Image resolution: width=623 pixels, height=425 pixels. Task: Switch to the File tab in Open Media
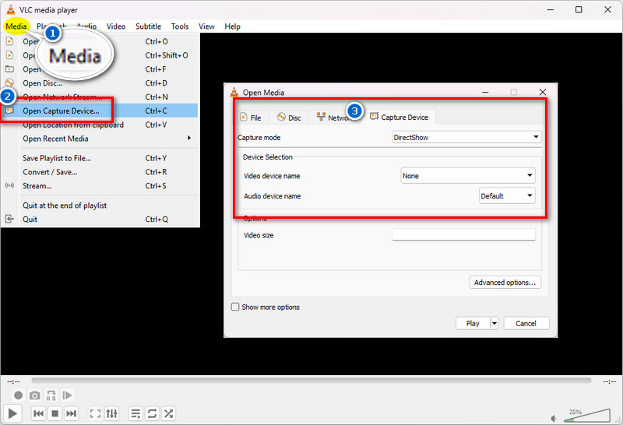pos(251,118)
